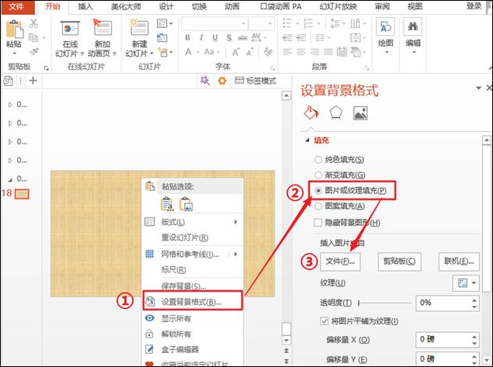Expand the 版式(L) submenu arrow
Viewport: 493px width, 367px height.
(235, 222)
